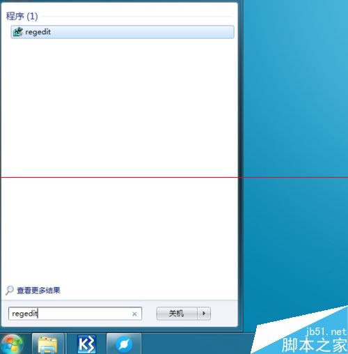This screenshot has width=348, height=354.
Task: Expand the shutdown options arrow
Action: click(x=204, y=314)
